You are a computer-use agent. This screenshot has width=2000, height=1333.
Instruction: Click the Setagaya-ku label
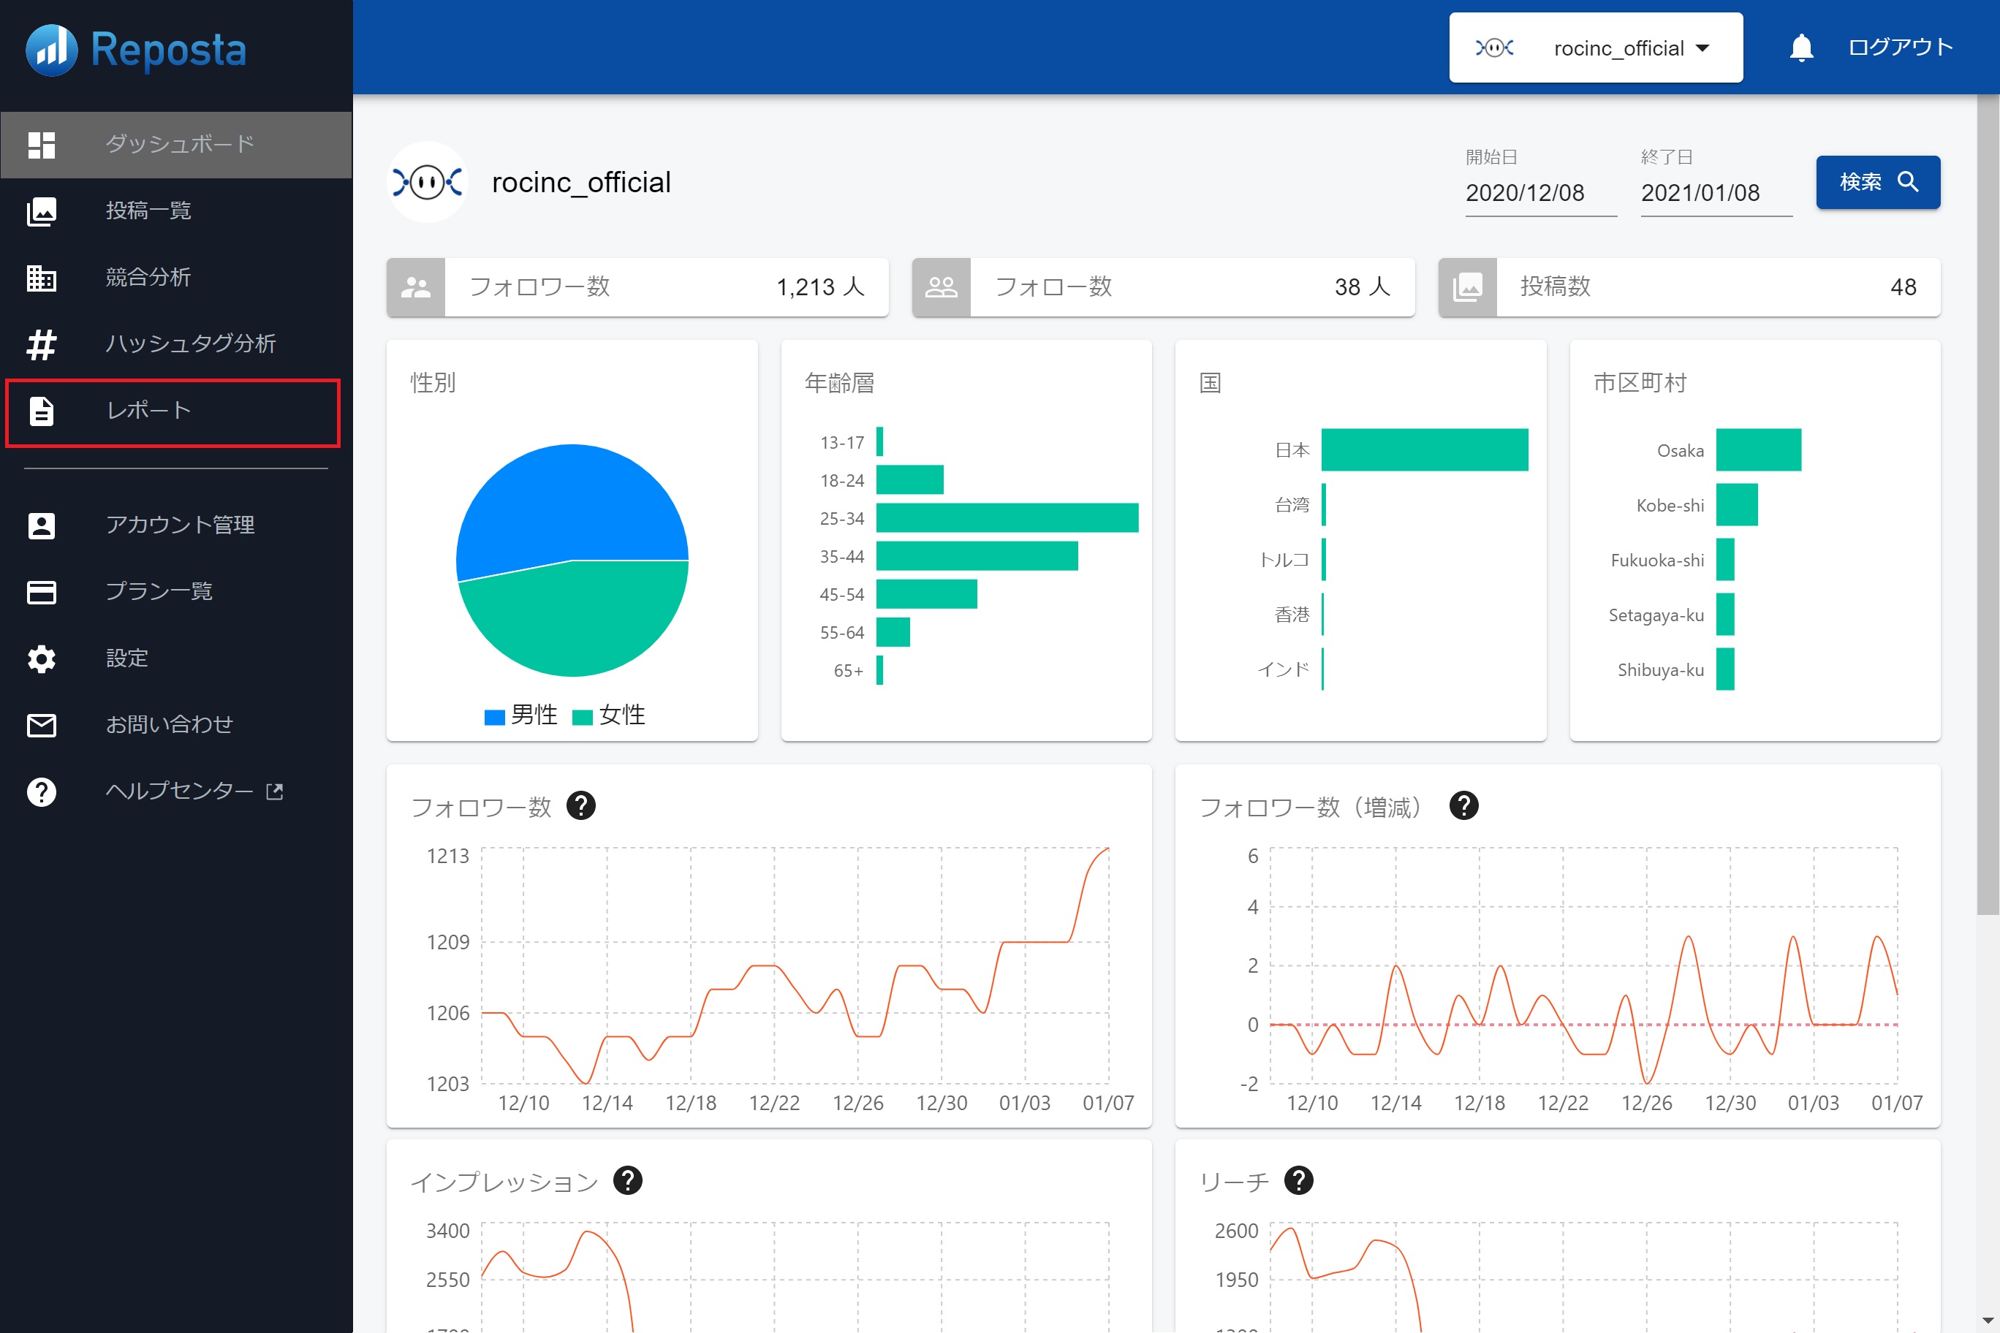(1656, 615)
